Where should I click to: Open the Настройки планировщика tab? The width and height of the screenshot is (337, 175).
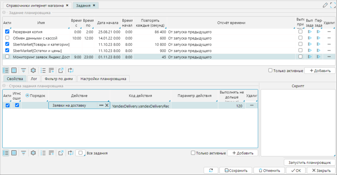tap(104, 79)
